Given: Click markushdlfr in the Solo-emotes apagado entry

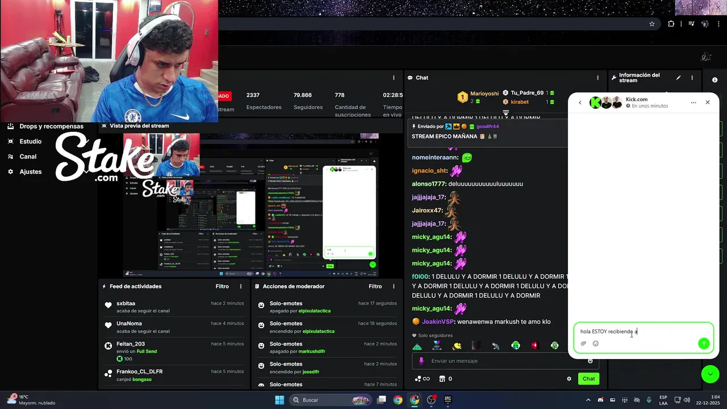Looking at the screenshot, I should point(311,351).
